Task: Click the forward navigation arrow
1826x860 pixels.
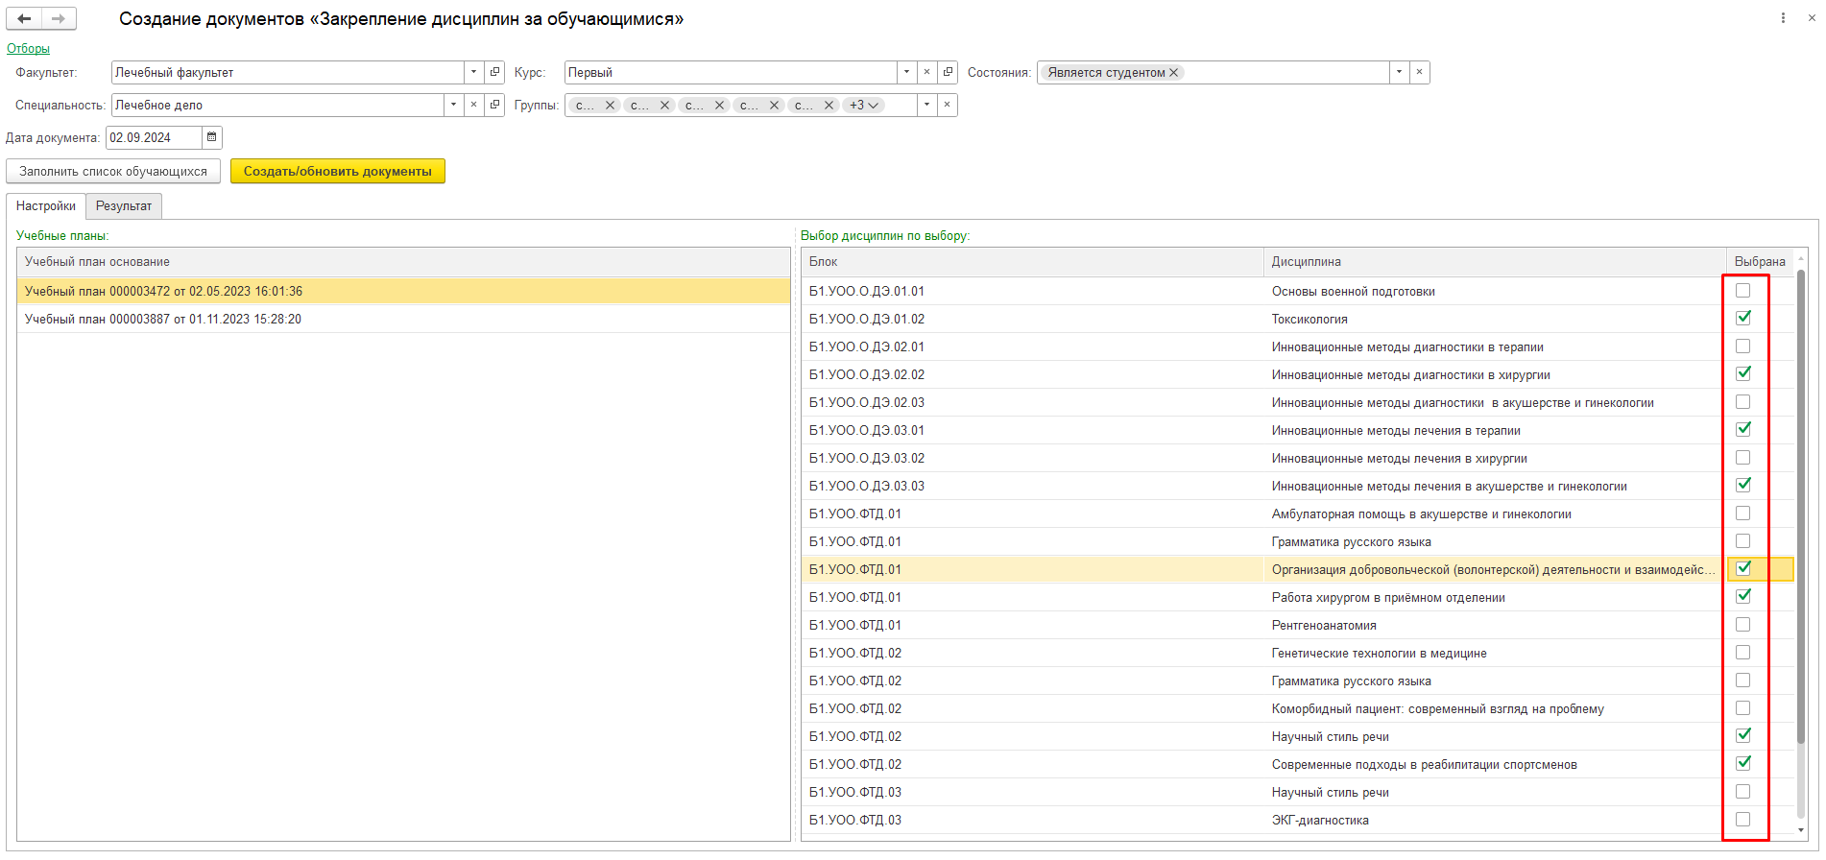Action: click(x=59, y=18)
